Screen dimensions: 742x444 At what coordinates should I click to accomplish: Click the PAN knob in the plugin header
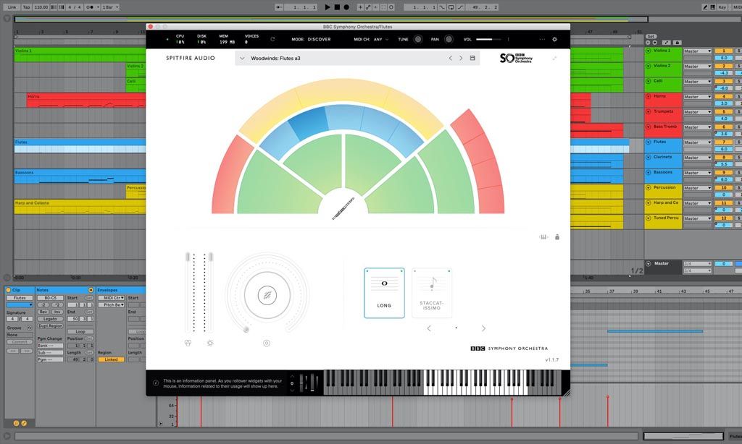tap(449, 39)
